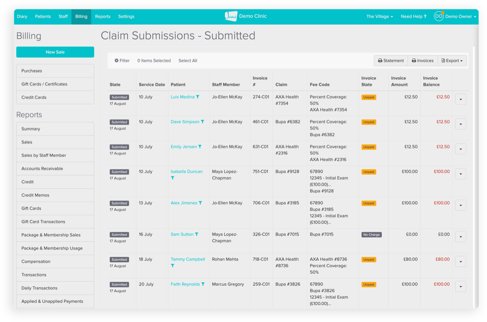Click Select All items
Screen dimensions: 487x322
(x=188, y=61)
